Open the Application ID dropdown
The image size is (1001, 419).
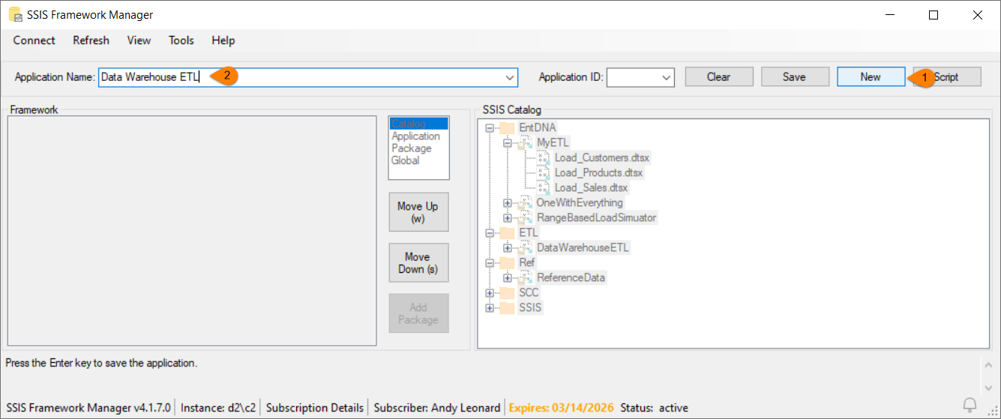tap(667, 77)
